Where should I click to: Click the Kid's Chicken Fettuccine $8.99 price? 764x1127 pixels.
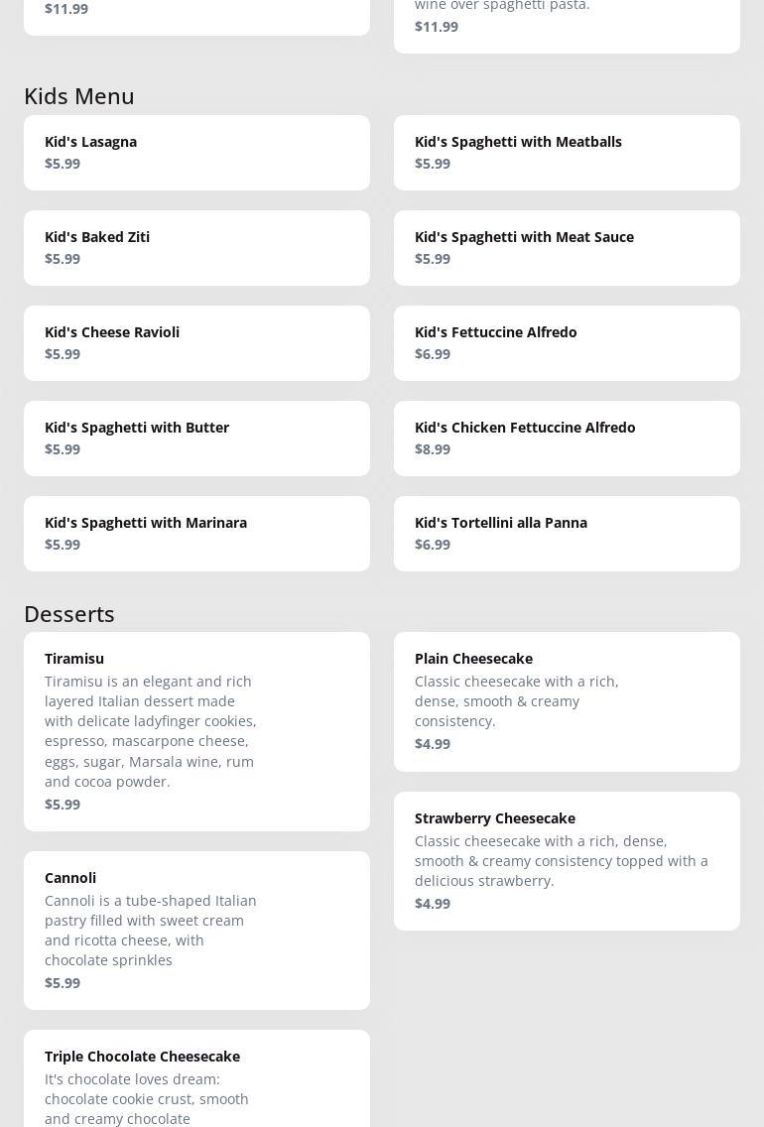(x=433, y=449)
